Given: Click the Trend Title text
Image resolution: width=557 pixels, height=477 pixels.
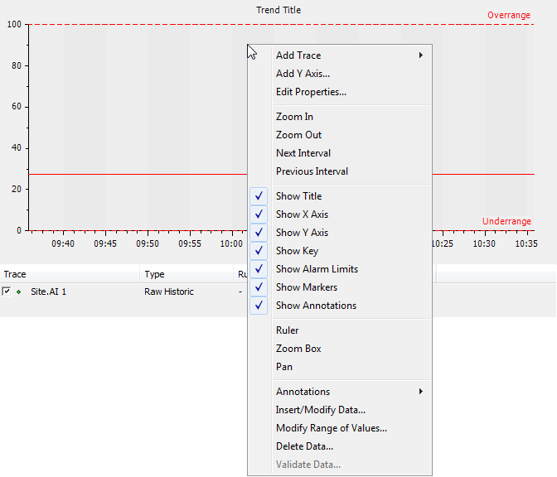Looking at the screenshot, I should 278,10.
